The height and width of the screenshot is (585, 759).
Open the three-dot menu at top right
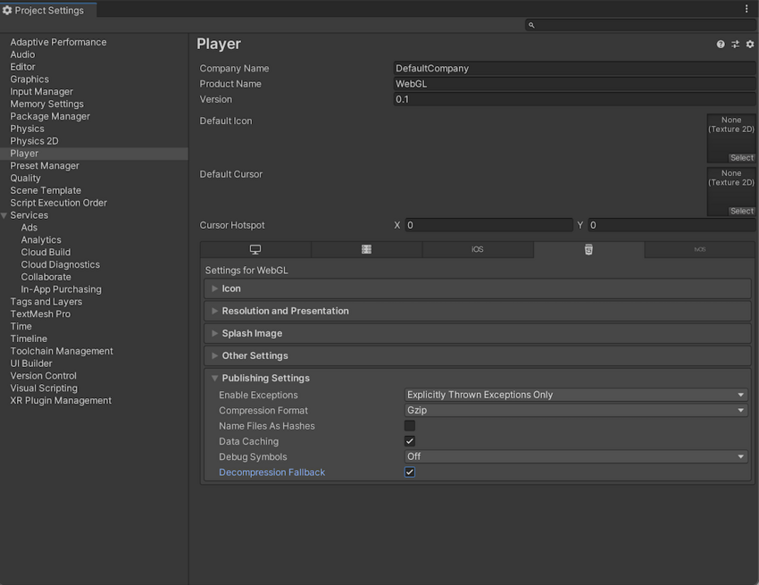[746, 7]
